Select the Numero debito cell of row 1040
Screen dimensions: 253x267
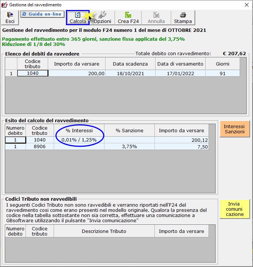point(15,140)
